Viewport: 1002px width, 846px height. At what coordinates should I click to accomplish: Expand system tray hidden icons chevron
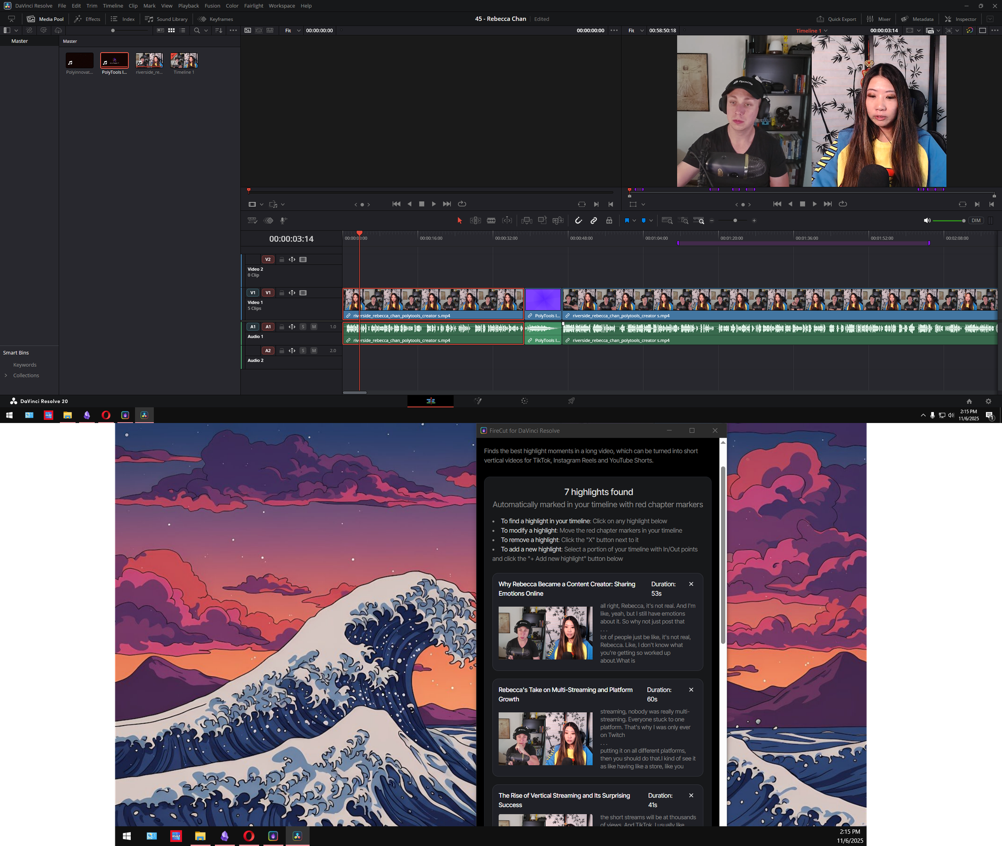point(923,415)
